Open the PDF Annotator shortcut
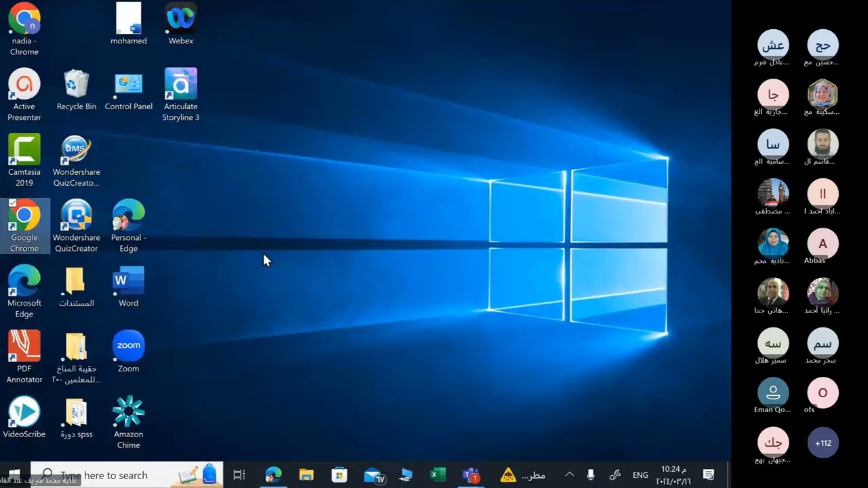Viewport: 868px width, 488px height. (24, 358)
